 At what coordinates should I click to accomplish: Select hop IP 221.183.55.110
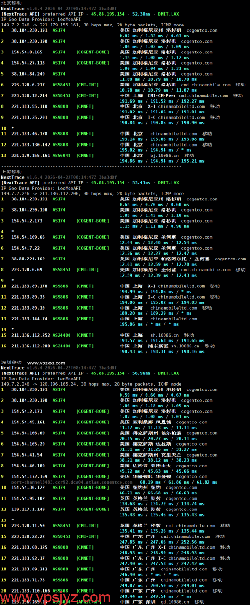click(29, 106)
